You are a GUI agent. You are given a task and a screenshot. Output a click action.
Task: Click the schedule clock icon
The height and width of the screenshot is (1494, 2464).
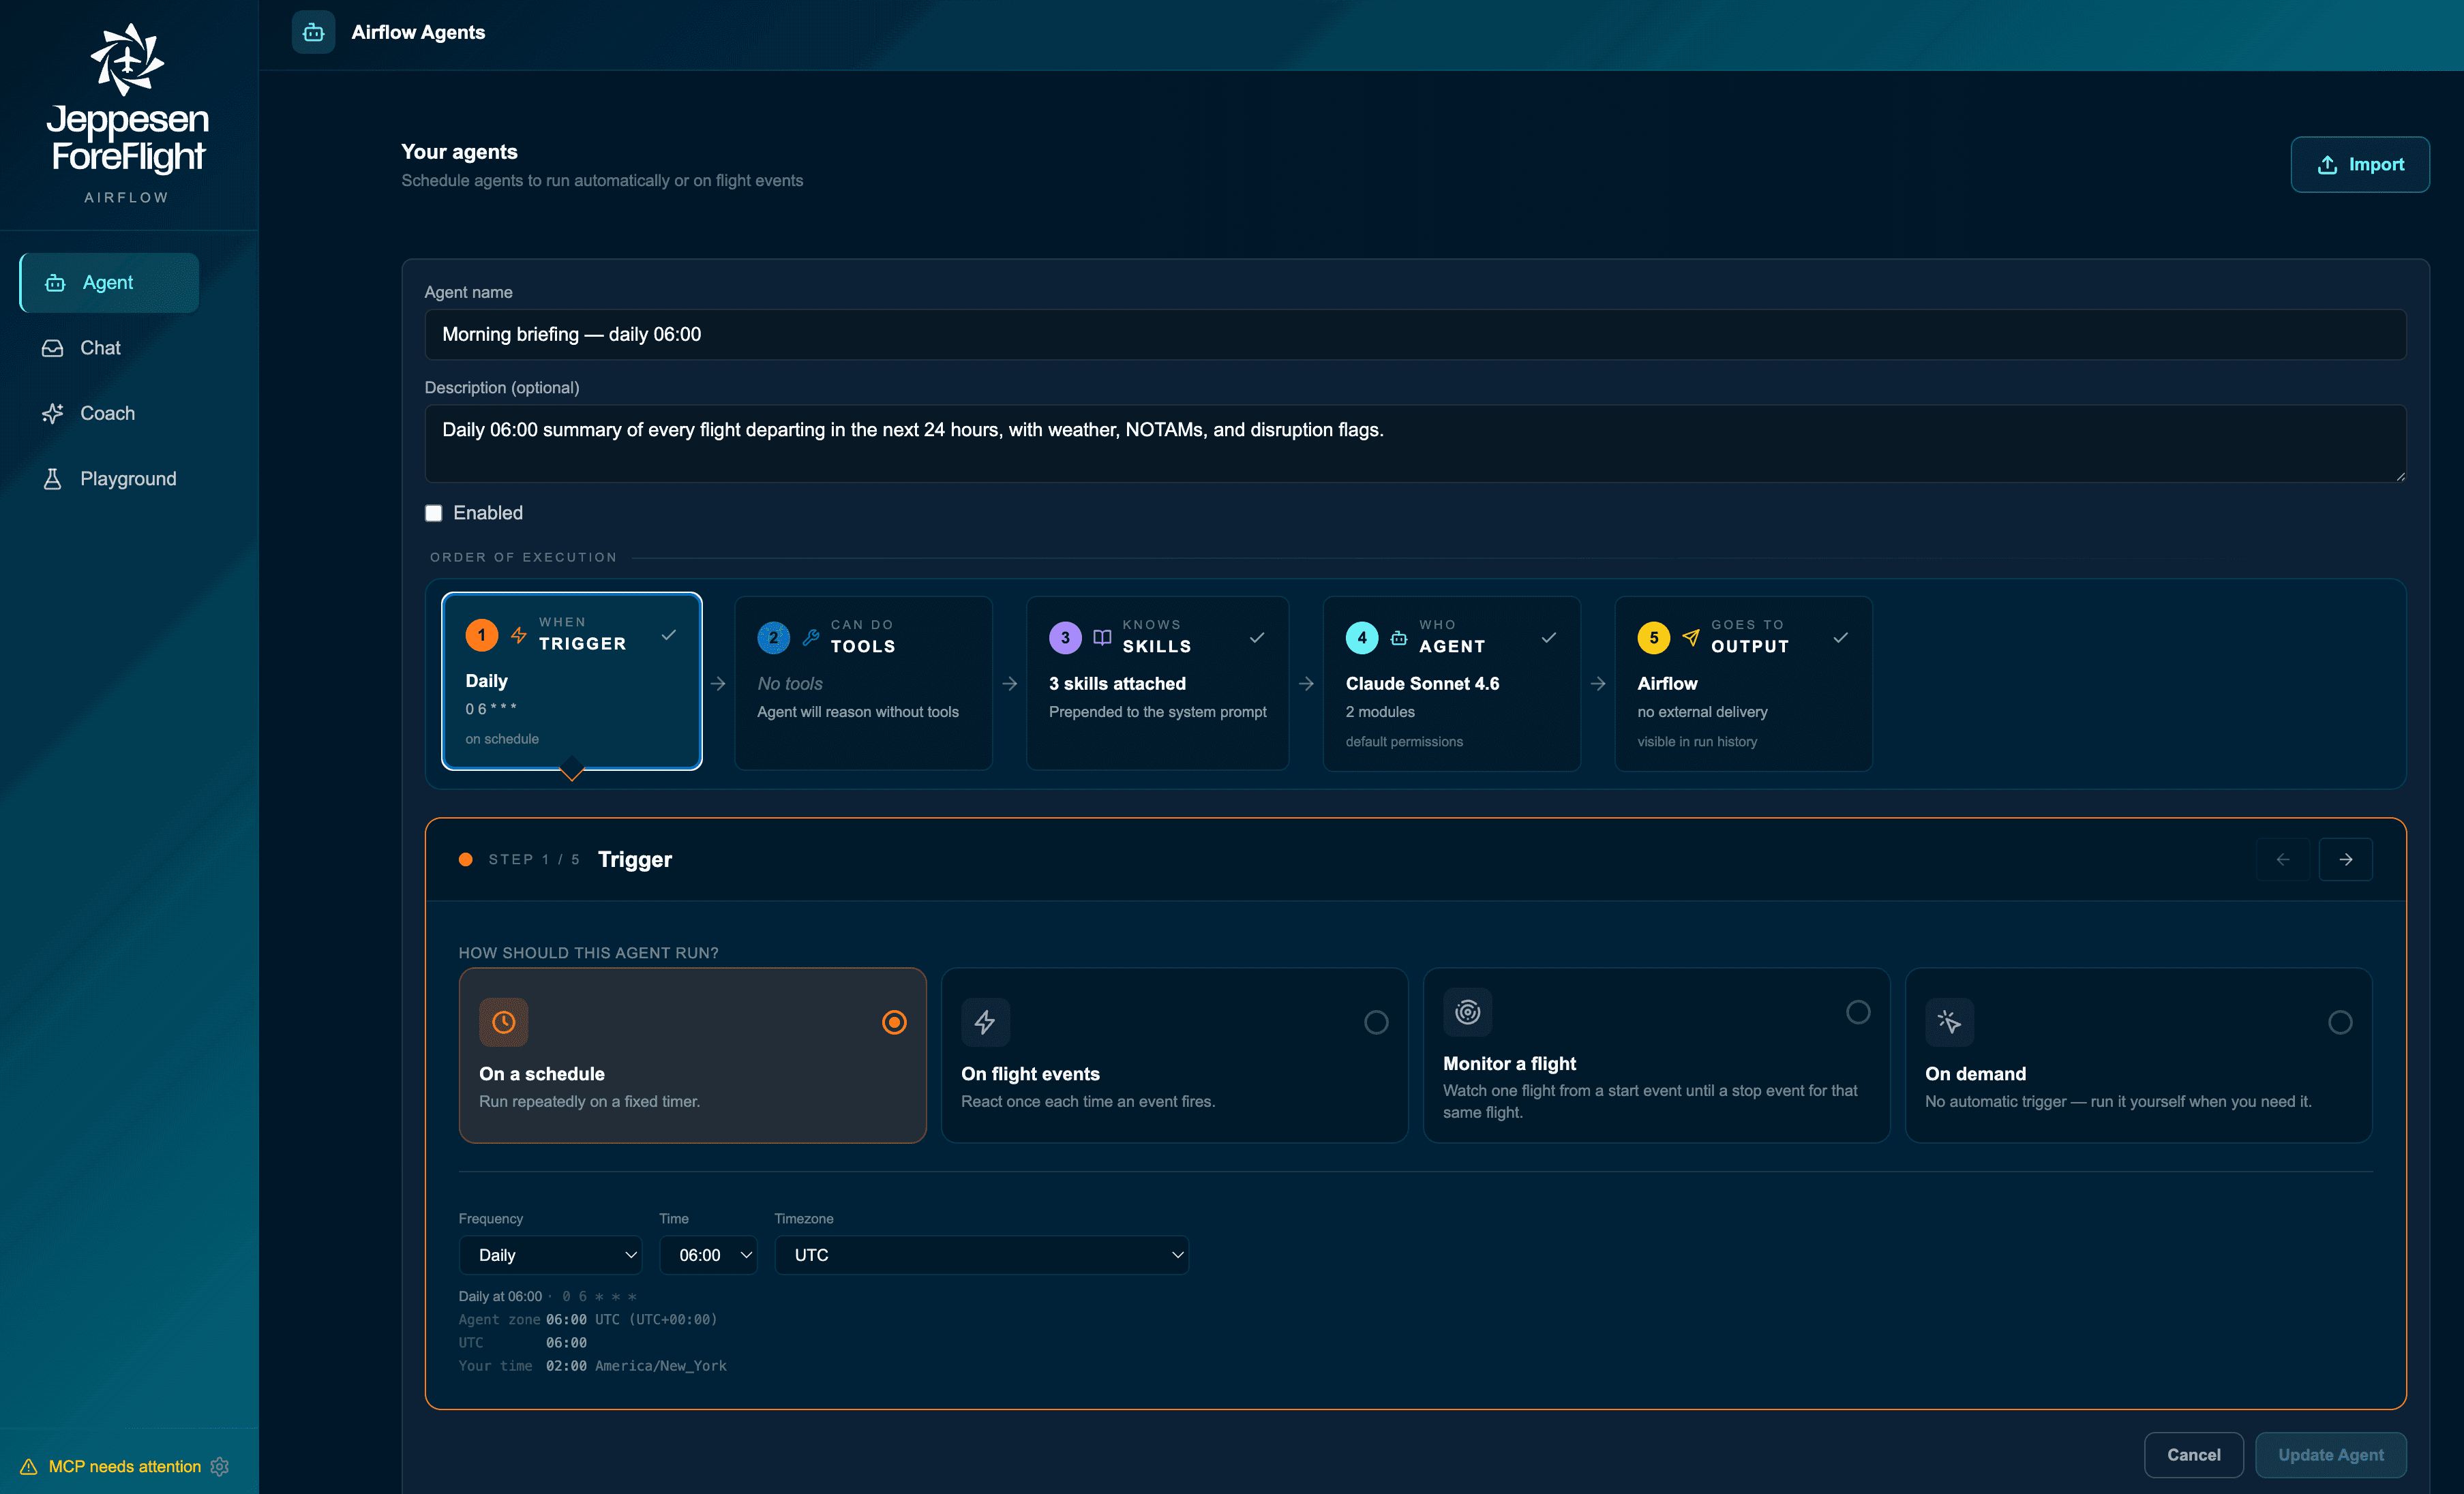503,1022
